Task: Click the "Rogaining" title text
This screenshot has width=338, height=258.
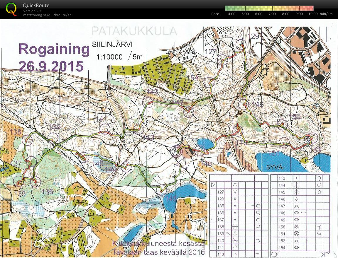Action: [54, 49]
